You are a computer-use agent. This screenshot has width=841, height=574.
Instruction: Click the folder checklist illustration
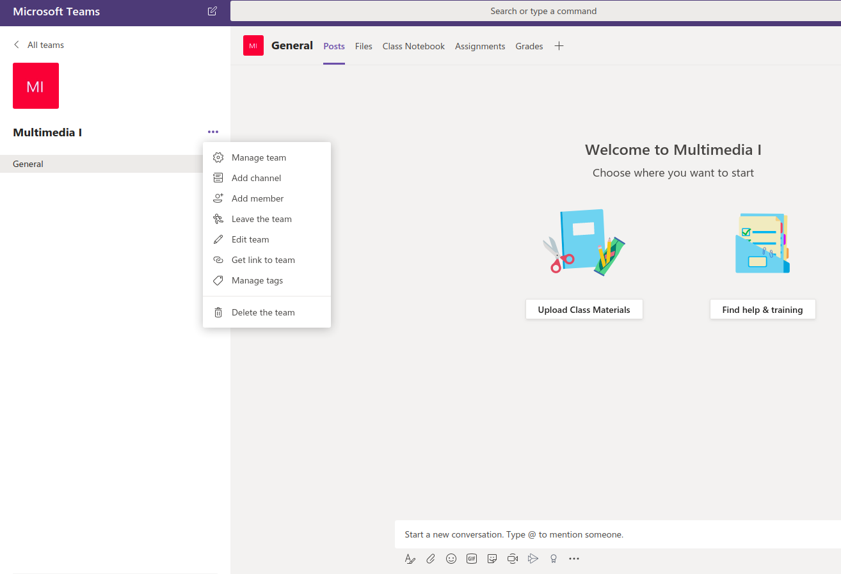pos(762,243)
